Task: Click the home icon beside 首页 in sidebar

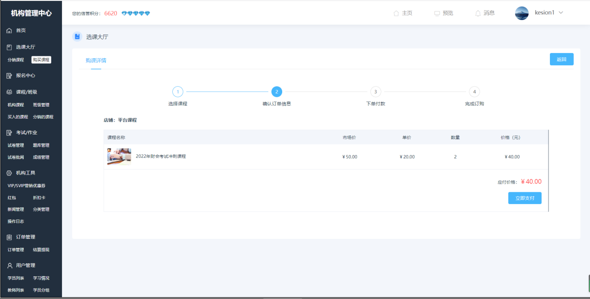Action: coord(9,31)
